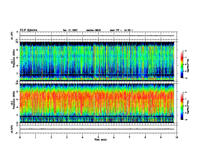The height and width of the screenshot is (154, 199).
Task: Click the "ch.3(V)" axis label
Action: pos(12,129)
